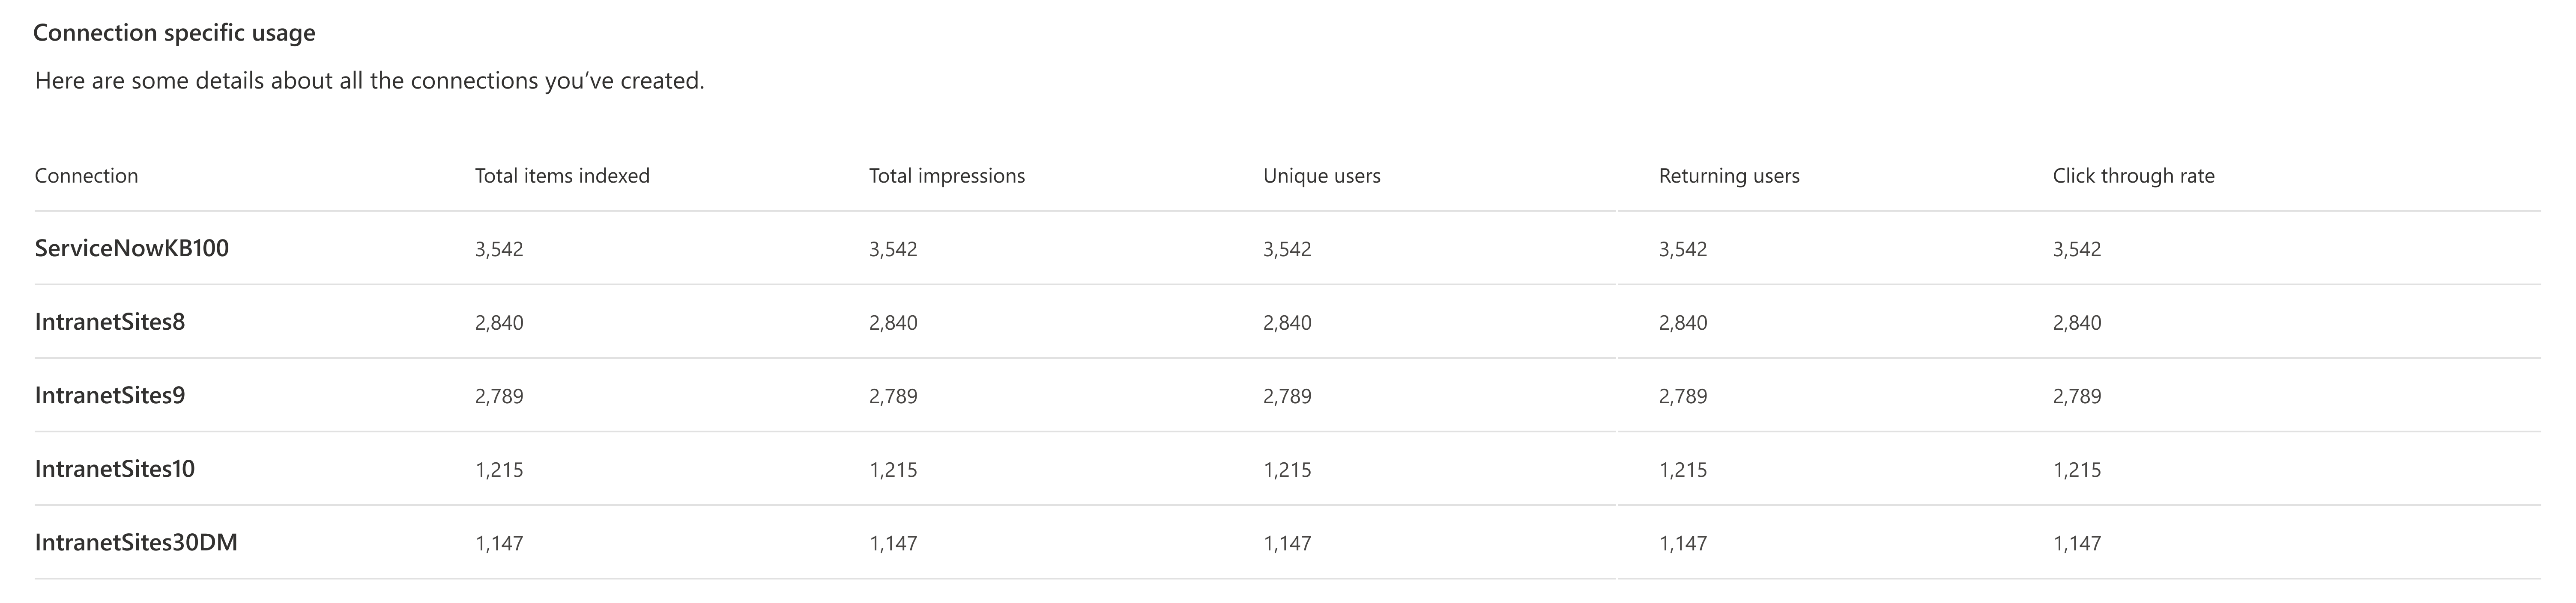
Task: Click IntranetSites10 returning users value
Action: click(x=1682, y=469)
